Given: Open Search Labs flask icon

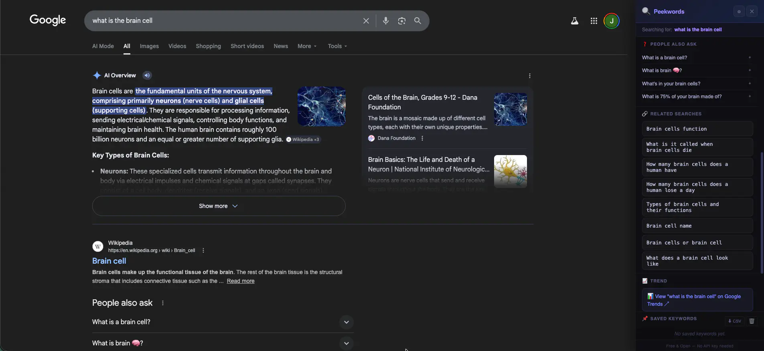Looking at the screenshot, I should tap(574, 21).
